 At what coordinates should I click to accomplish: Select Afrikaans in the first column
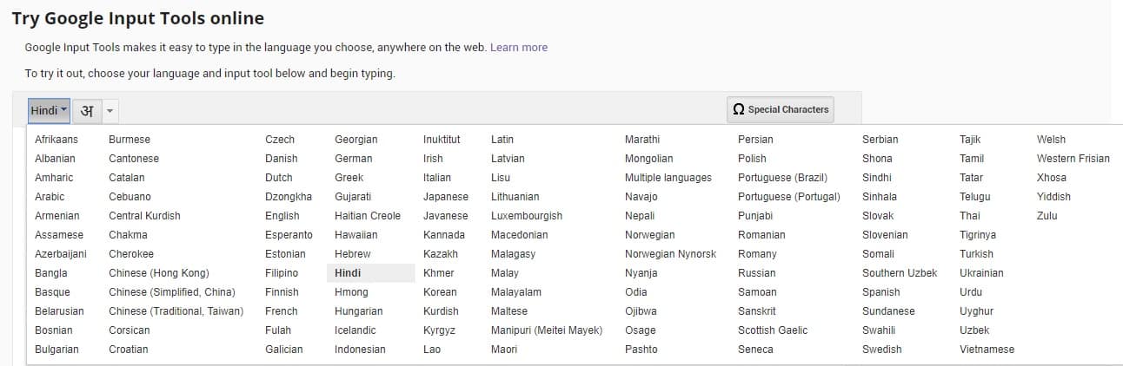(x=56, y=140)
